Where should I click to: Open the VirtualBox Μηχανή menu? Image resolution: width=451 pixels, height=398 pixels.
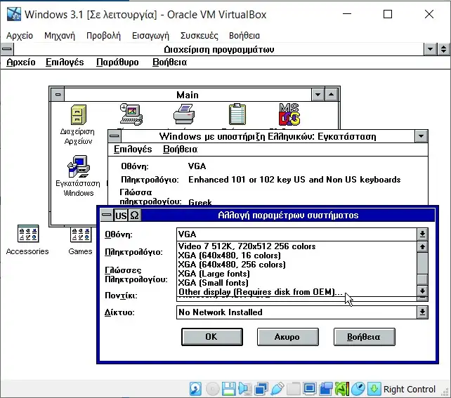tap(60, 36)
